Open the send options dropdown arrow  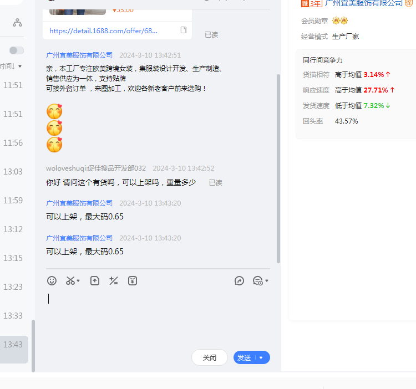261,358
